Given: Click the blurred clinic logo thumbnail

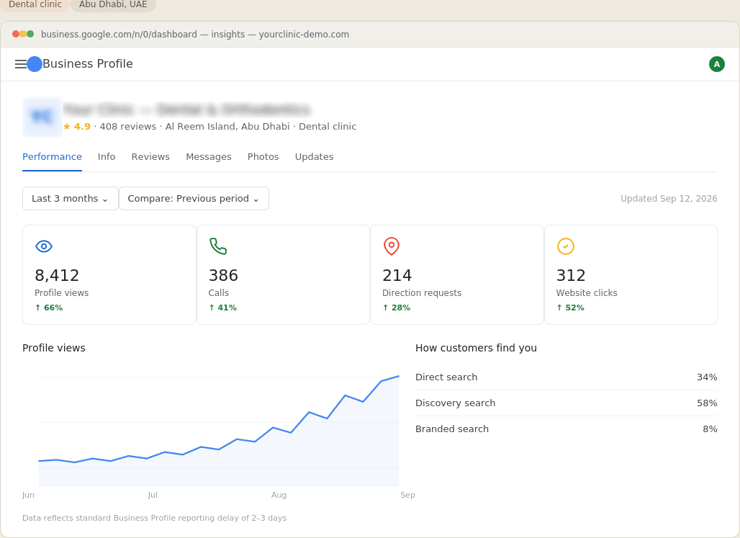Looking at the screenshot, I should click(42, 117).
